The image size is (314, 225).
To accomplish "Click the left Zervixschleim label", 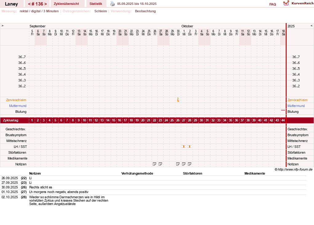I will point(16,100).
